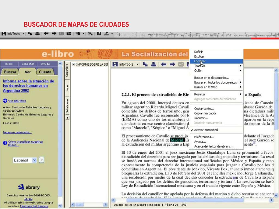Viewport: 279px width, 209px height.
Task: Select Localizar from the context menu
Action: pyautogui.click(x=200, y=61)
